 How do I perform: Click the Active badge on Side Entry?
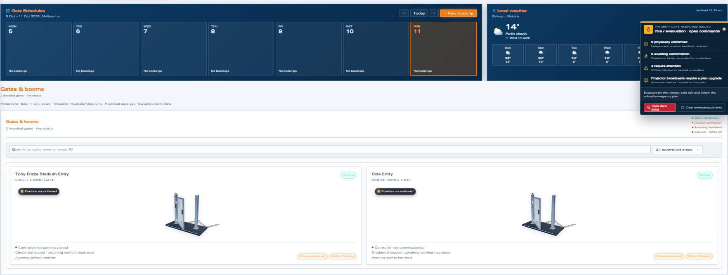(705, 175)
